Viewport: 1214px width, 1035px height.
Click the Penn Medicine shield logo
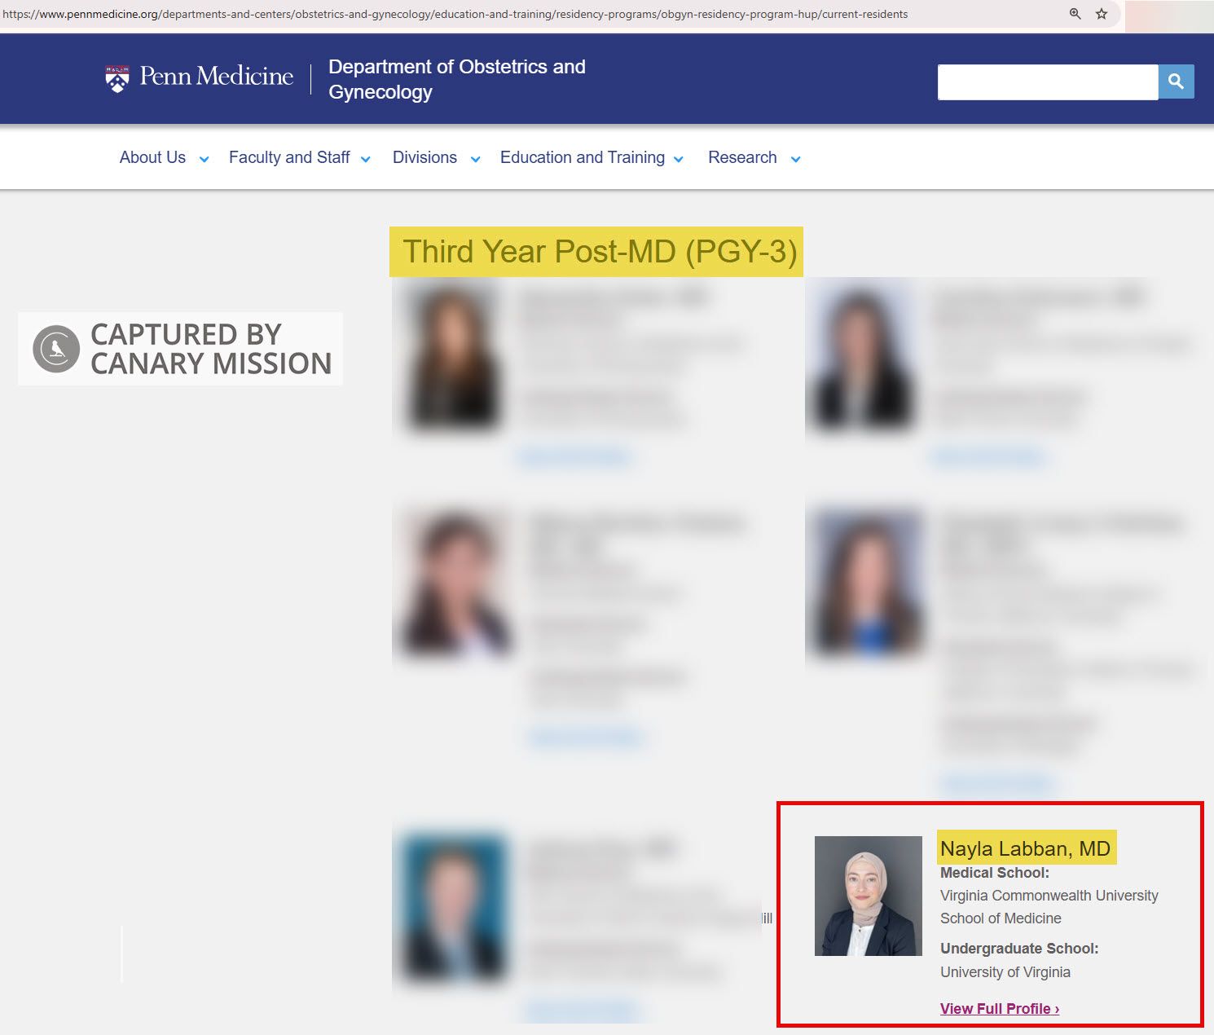(x=117, y=78)
